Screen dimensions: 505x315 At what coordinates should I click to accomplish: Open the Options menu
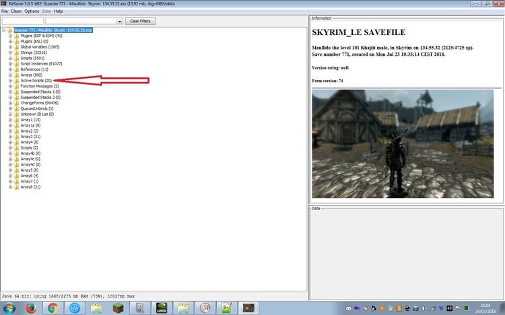point(32,11)
